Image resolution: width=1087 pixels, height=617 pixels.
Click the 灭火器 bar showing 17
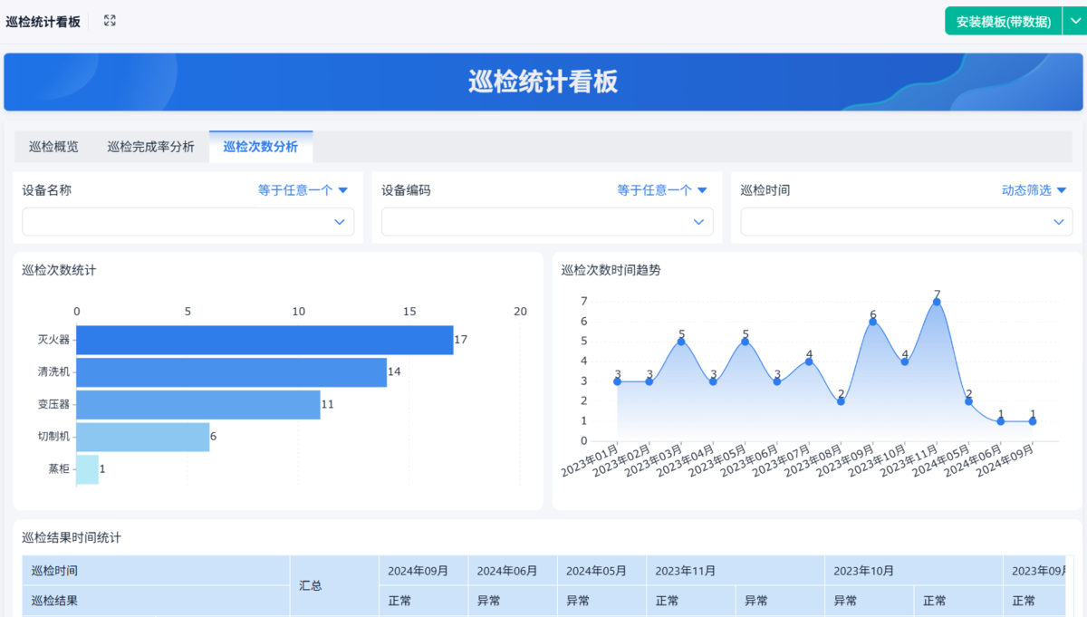265,340
